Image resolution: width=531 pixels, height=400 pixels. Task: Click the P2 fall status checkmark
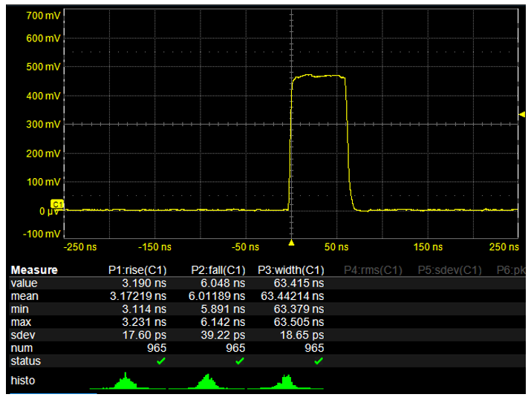coord(240,361)
